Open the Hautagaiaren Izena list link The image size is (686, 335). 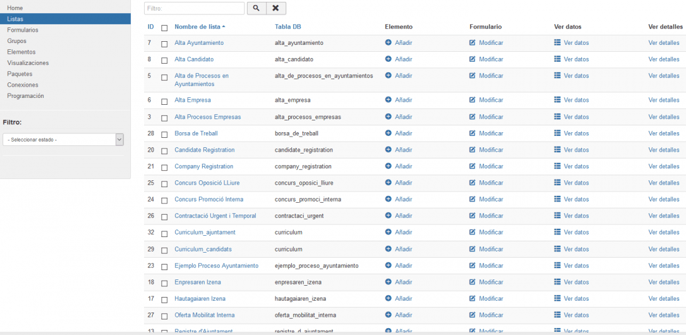tap(200, 299)
